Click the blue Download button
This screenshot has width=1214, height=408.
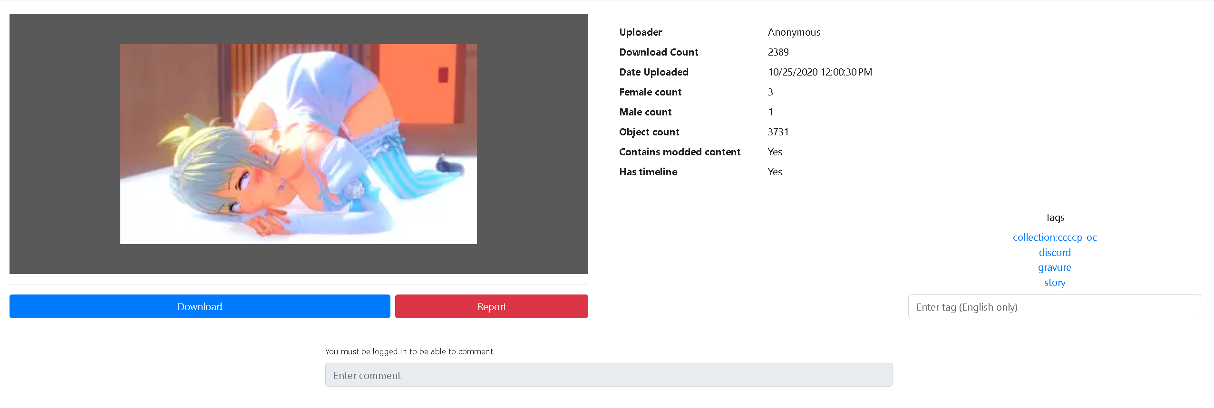click(x=200, y=306)
